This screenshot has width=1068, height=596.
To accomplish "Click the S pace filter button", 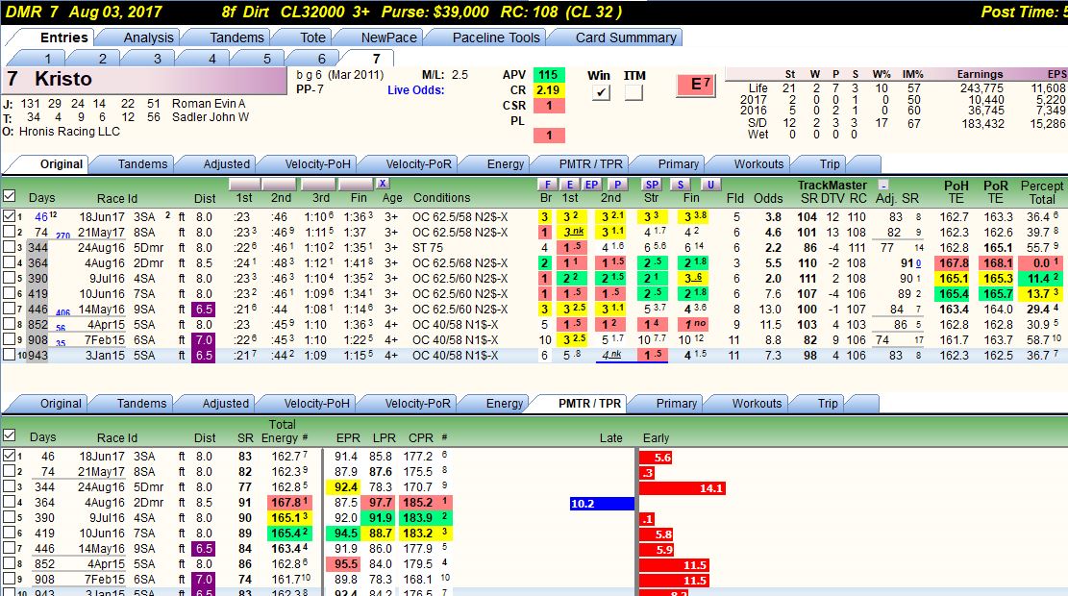I will coord(680,185).
